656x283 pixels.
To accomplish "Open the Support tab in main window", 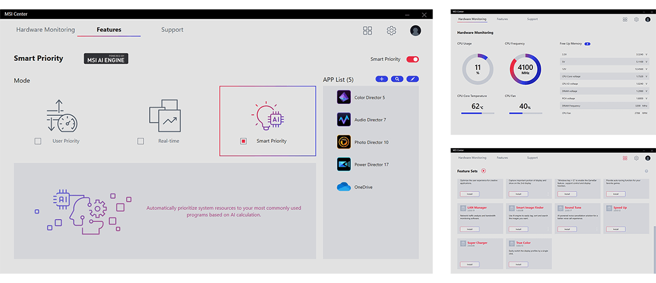I will click(x=172, y=30).
